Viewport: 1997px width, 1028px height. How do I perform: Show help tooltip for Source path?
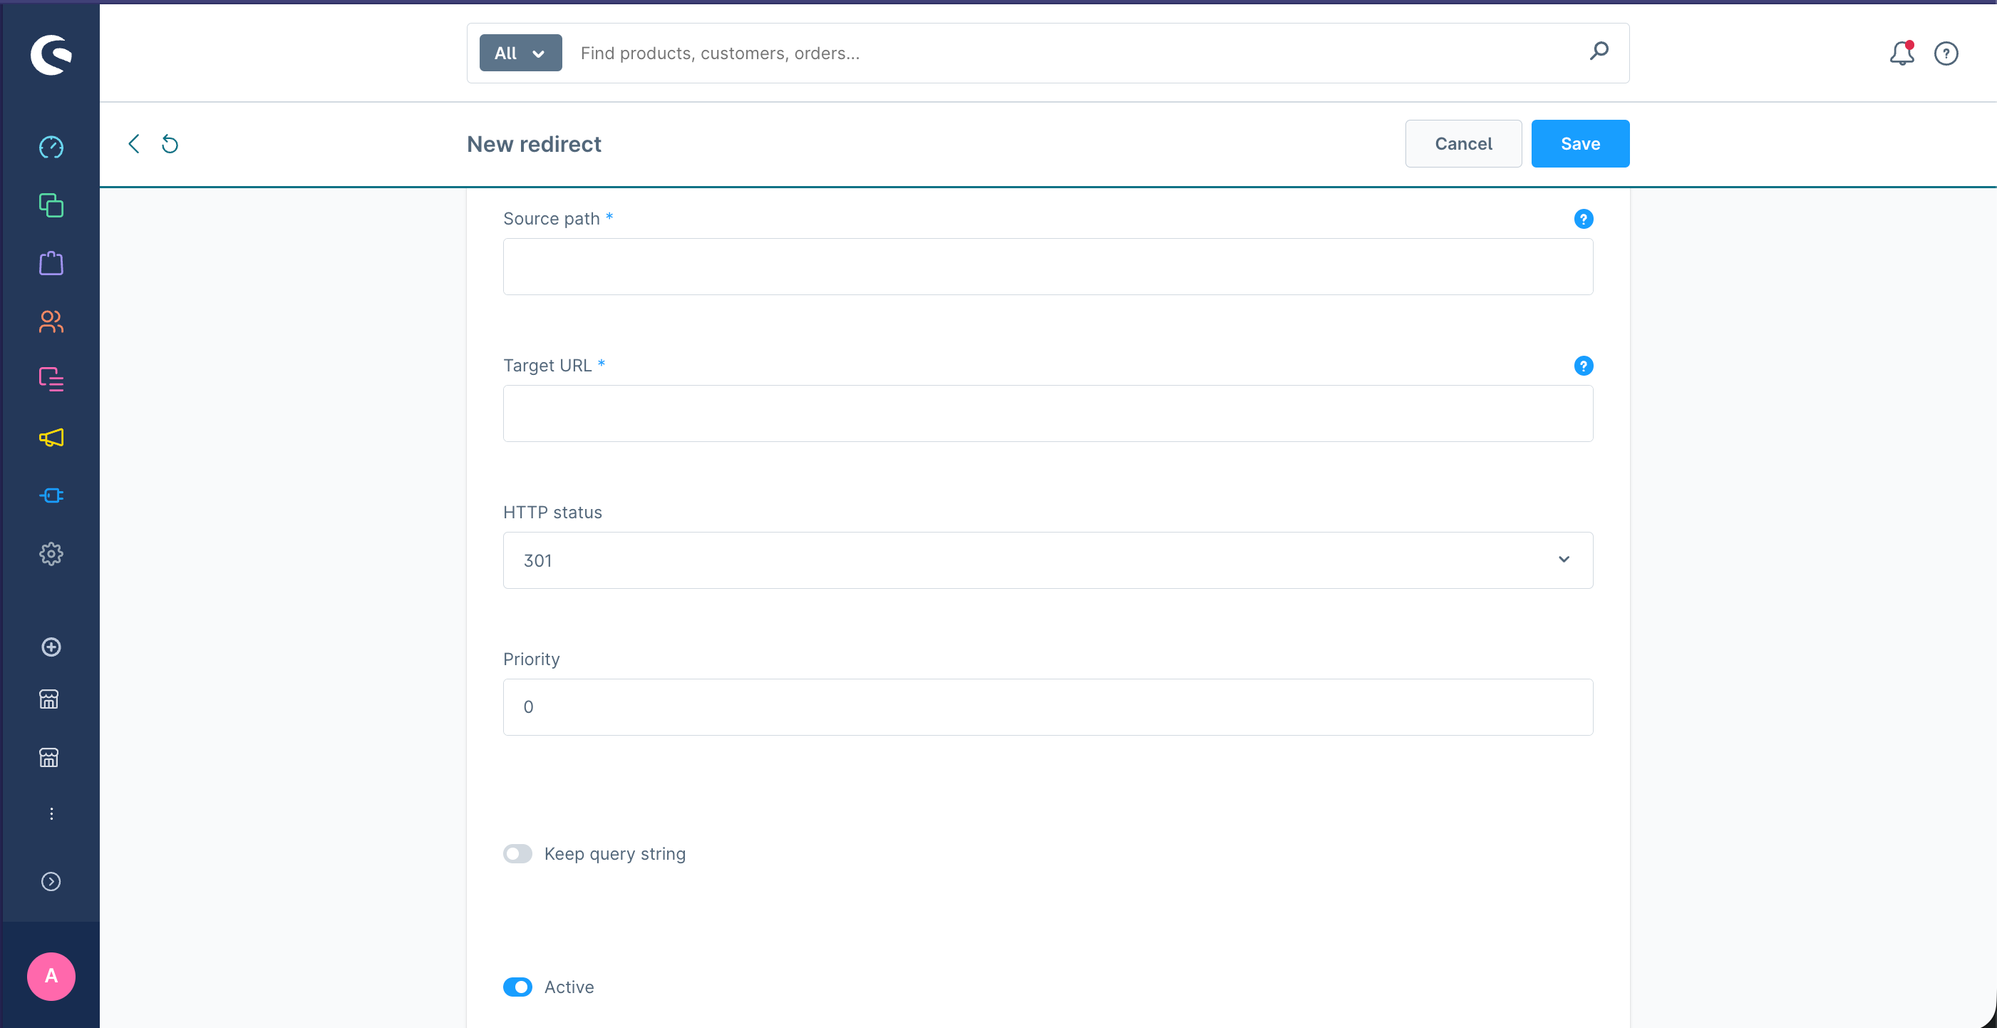1584,220
